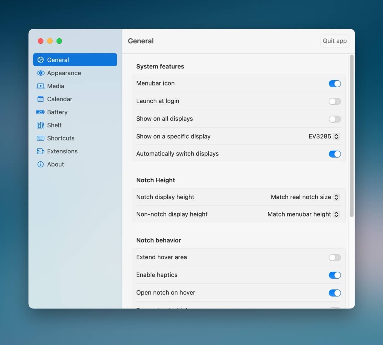Image resolution: width=383 pixels, height=345 pixels.
Task: Click the Battery charging icon
Action: [x=40, y=112]
